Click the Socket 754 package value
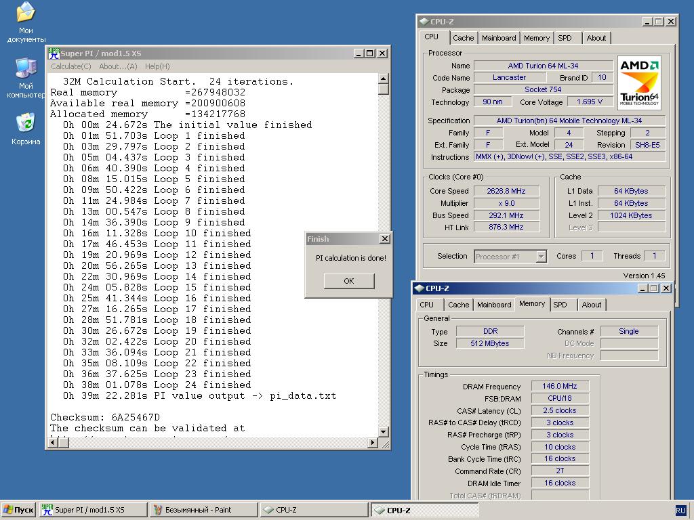 coord(543,89)
